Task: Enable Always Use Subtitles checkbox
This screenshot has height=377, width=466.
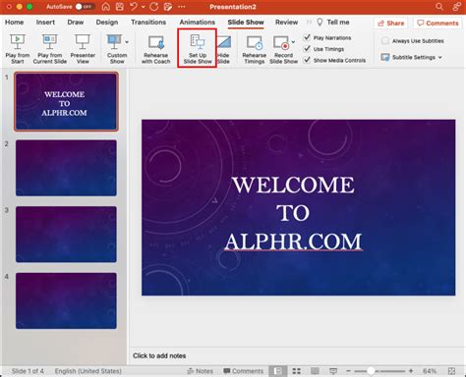Action: (385, 41)
